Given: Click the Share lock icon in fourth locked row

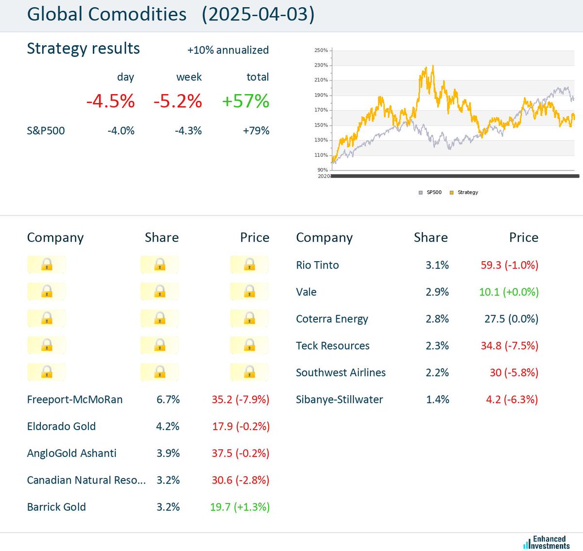Looking at the screenshot, I should pyautogui.click(x=160, y=345).
